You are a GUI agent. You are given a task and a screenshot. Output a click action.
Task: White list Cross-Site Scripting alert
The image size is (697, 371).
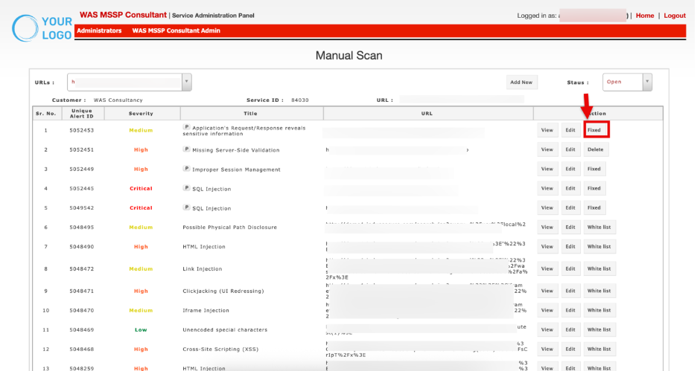pyautogui.click(x=599, y=349)
